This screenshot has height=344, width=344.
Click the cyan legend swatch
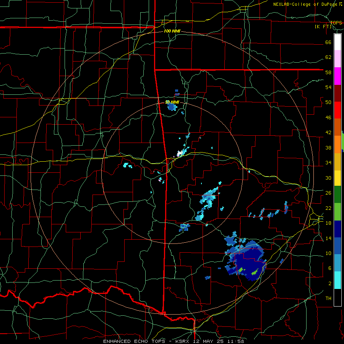(x=338, y=280)
